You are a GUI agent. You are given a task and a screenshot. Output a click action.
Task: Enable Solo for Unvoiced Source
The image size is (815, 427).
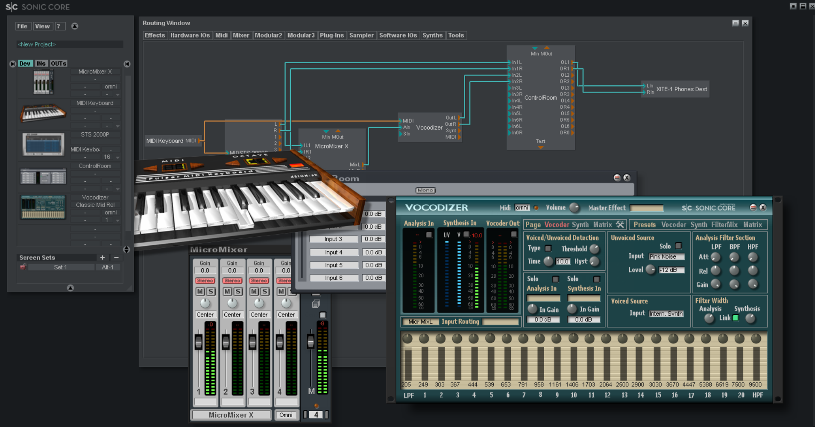click(678, 246)
